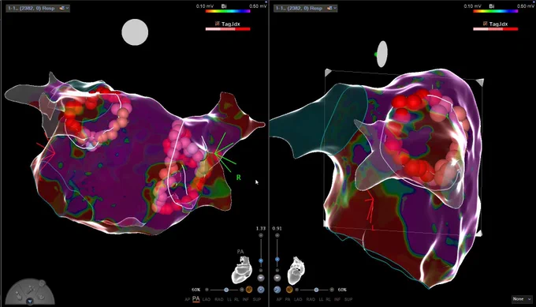Click left pane Tag.Idx red color bar
The height and width of the screenshot is (307, 536).
click(228, 29)
